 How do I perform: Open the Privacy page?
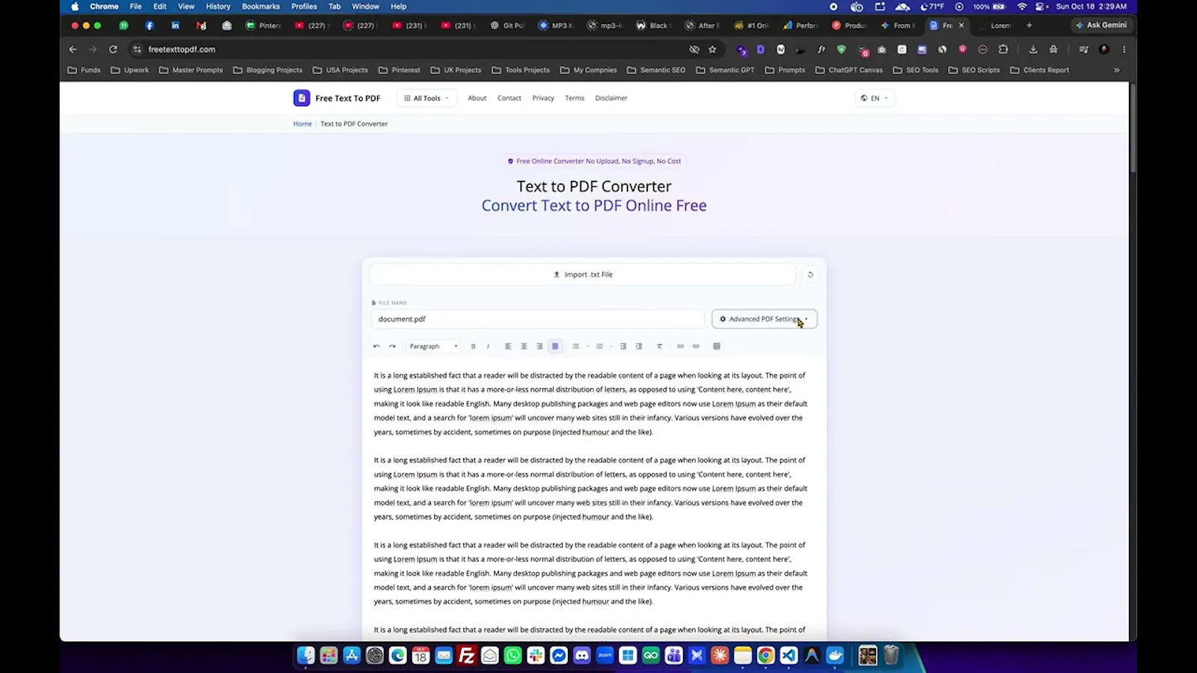[543, 98]
